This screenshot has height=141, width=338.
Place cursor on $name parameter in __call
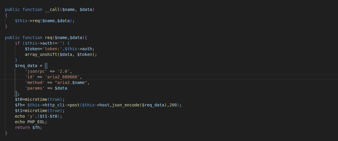click(68, 9)
